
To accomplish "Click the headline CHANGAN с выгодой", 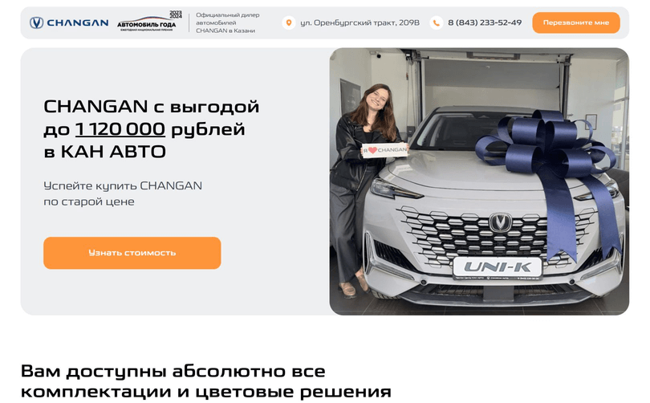I will 152,107.
